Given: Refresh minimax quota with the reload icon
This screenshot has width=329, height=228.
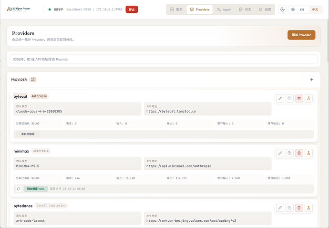Looking at the screenshot, I should pos(19,189).
